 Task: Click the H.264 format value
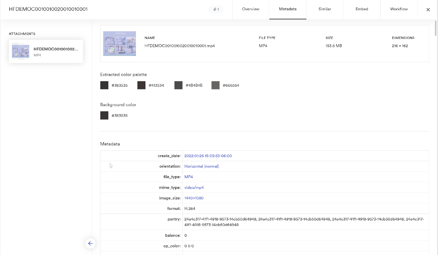point(190,209)
